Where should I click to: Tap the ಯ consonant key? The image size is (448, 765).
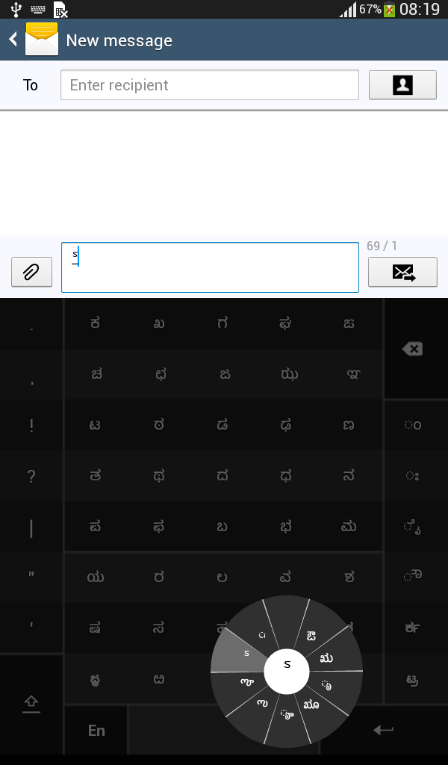click(96, 577)
